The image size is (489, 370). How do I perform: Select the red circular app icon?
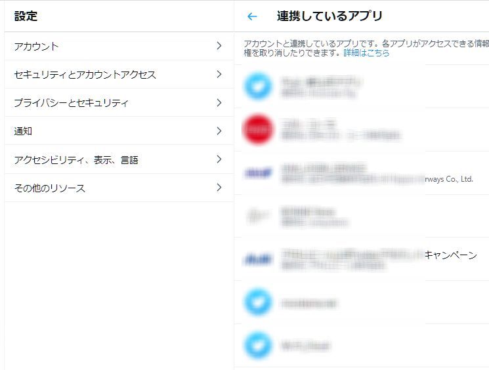click(x=258, y=129)
